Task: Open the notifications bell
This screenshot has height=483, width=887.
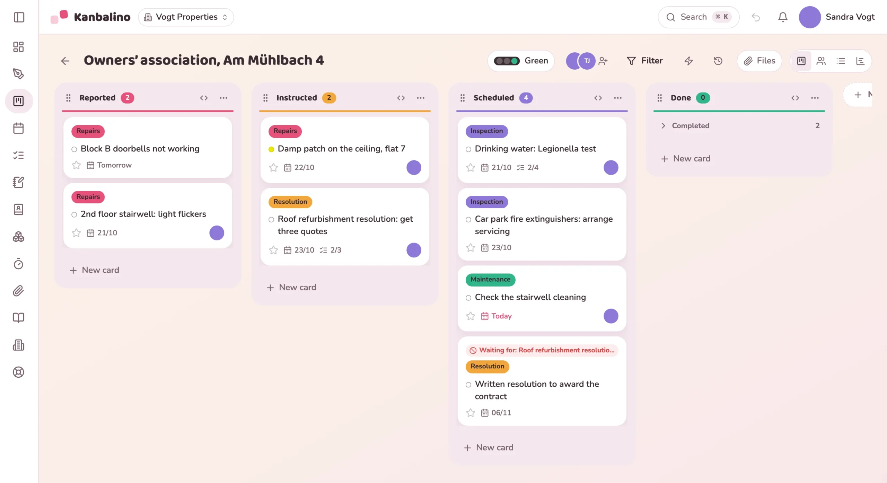Action: click(x=783, y=17)
